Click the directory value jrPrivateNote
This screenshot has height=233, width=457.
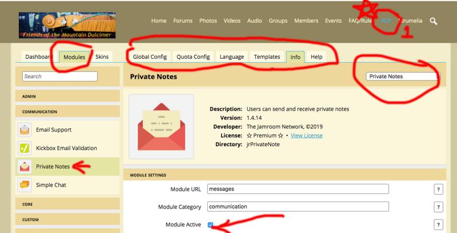[x=263, y=144]
